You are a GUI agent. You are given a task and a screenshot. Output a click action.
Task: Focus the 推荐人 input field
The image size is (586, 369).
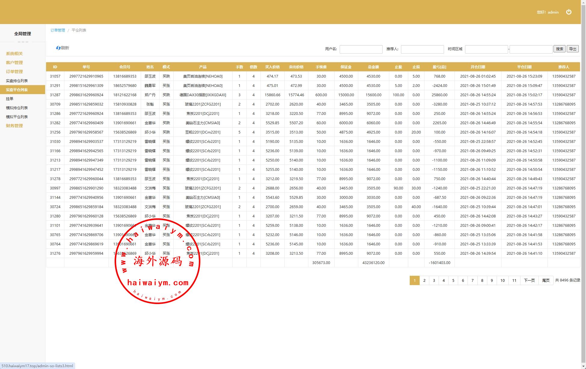422,49
